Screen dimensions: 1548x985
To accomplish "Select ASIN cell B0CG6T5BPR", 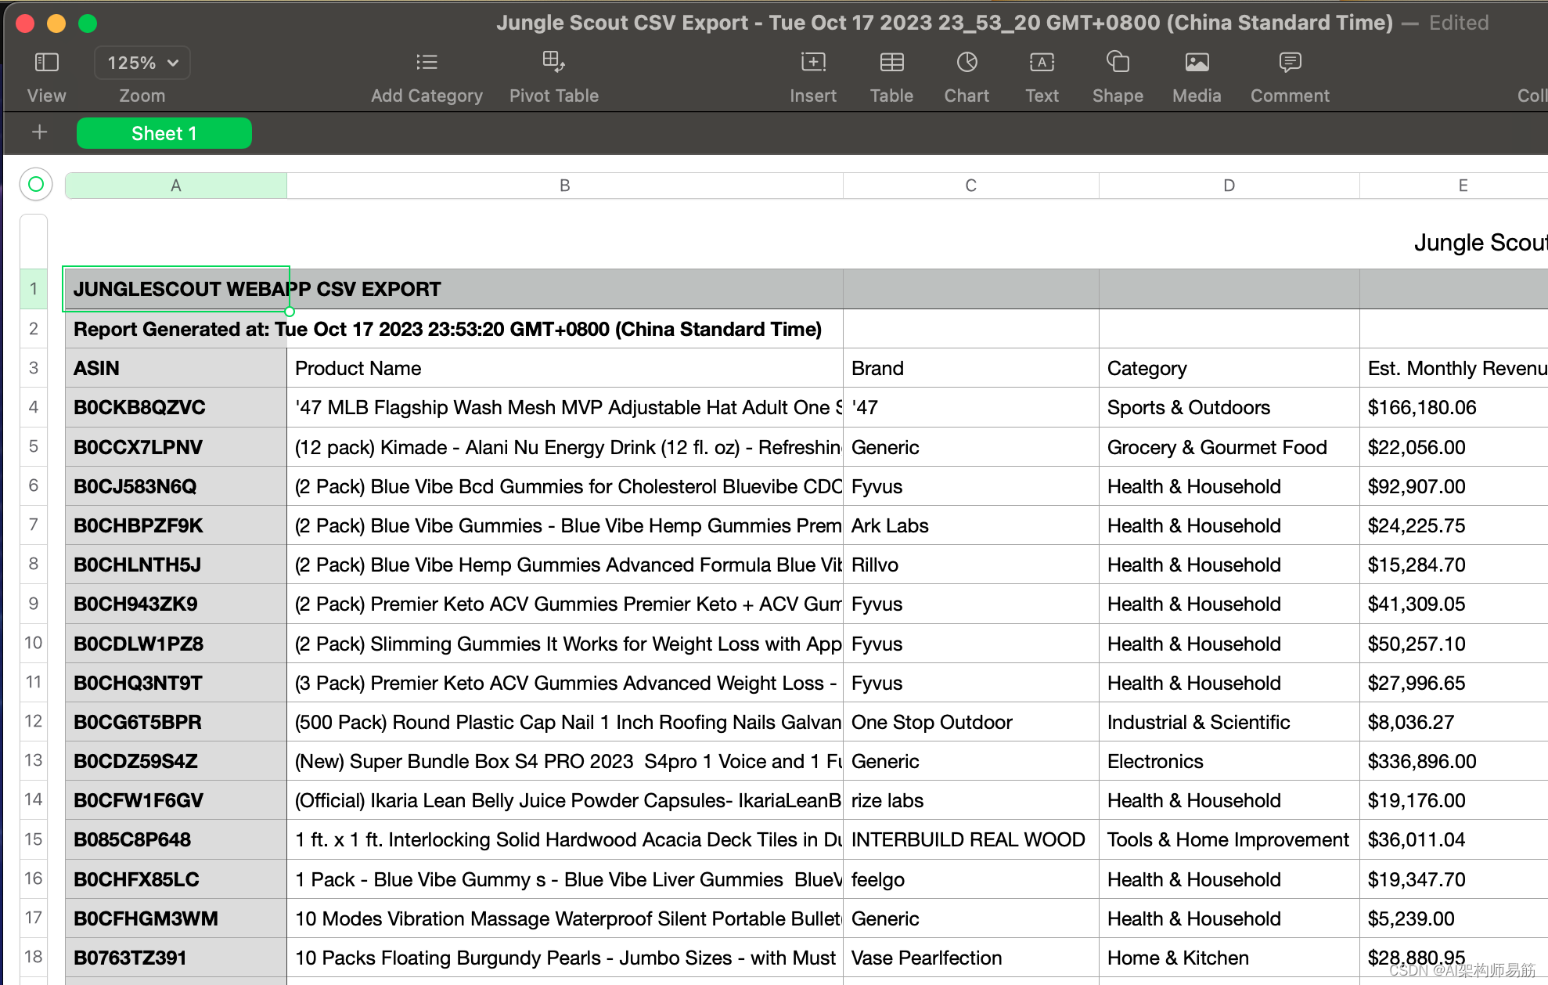I will [x=176, y=722].
